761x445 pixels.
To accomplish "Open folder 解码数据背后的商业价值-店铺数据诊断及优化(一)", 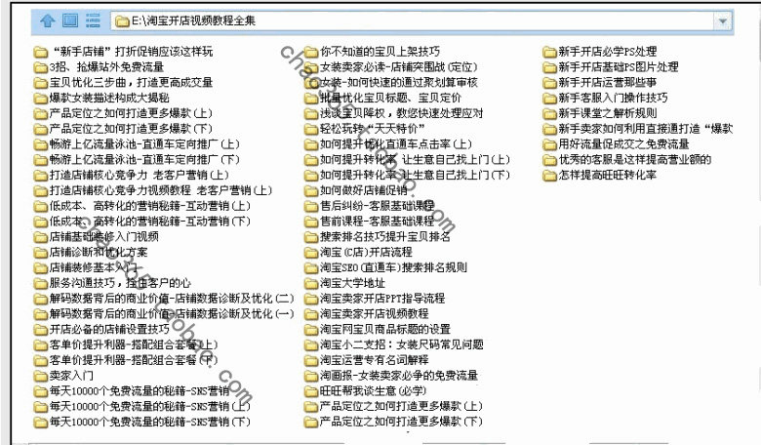I will click(165, 314).
